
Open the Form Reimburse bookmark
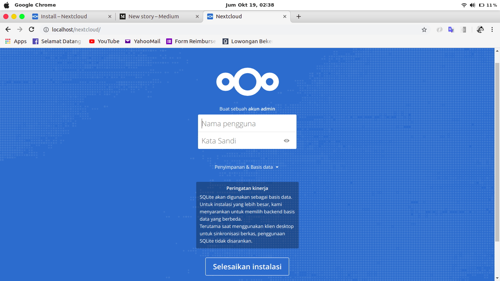[191, 41]
